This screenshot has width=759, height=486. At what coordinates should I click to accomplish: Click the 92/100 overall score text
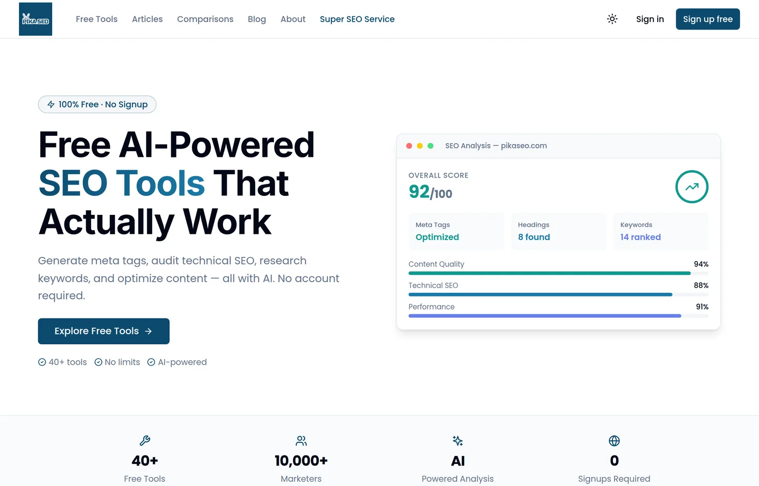pyautogui.click(x=431, y=192)
